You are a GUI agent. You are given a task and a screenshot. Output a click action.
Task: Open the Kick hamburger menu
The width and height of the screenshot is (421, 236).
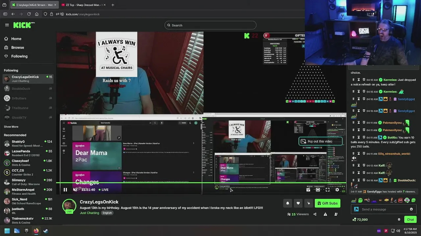7,25
